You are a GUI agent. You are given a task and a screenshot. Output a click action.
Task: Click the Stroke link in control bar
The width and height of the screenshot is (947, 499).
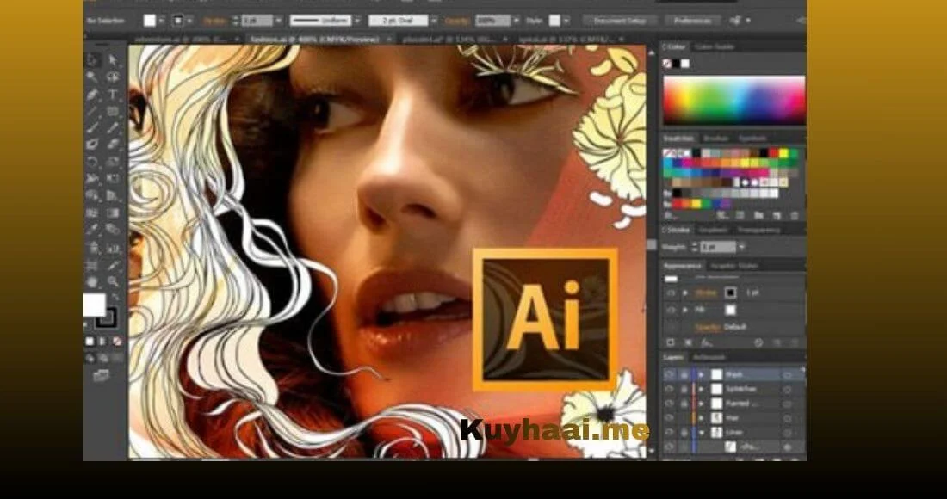(214, 21)
